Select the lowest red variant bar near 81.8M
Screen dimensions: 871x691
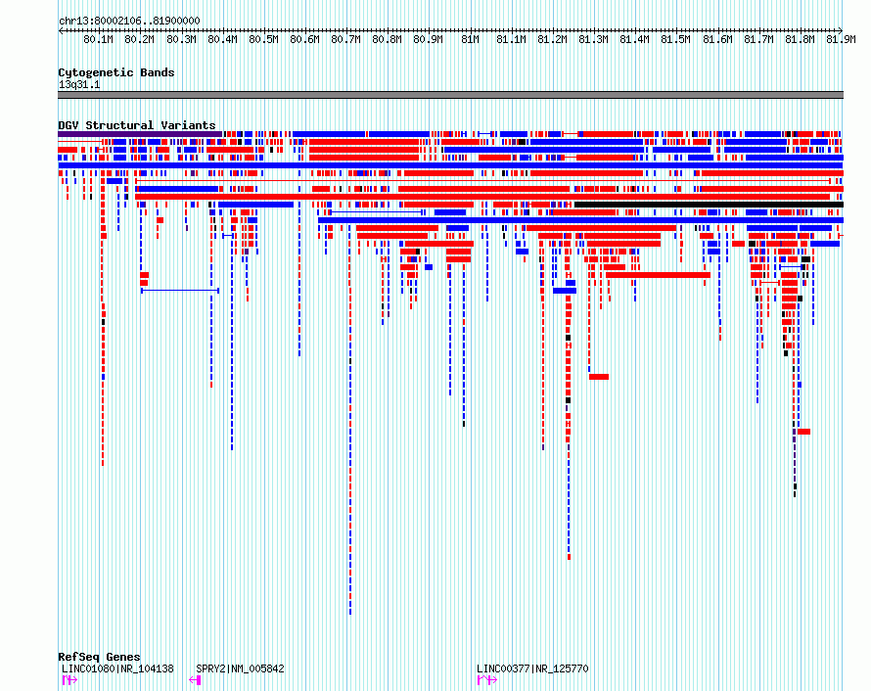(803, 432)
